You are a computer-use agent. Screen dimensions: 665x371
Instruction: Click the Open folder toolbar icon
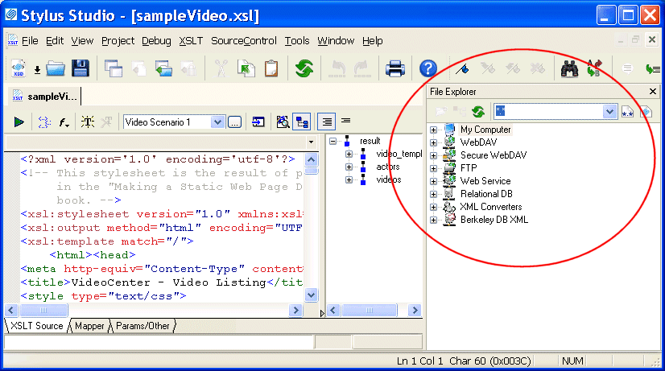(55, 68)
